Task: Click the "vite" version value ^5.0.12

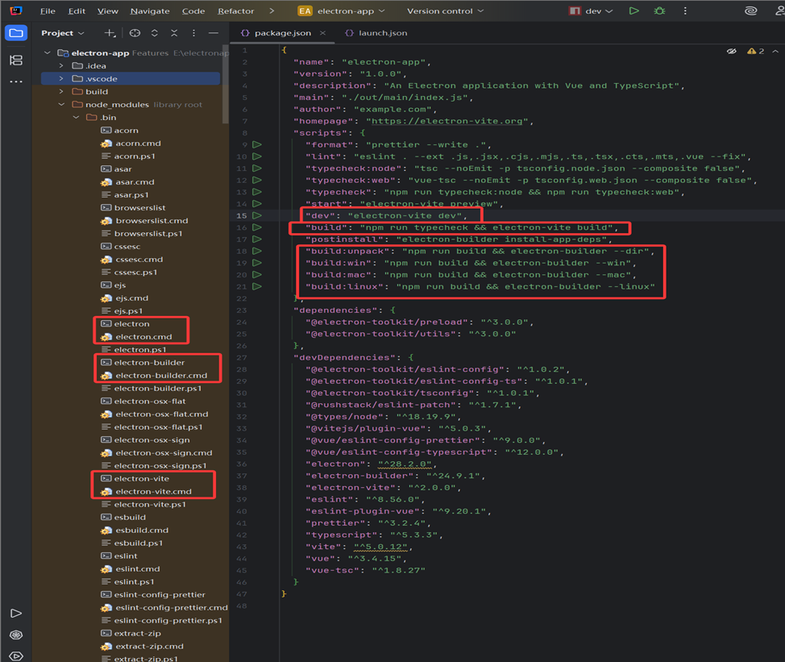Action: tap(380, 547)
